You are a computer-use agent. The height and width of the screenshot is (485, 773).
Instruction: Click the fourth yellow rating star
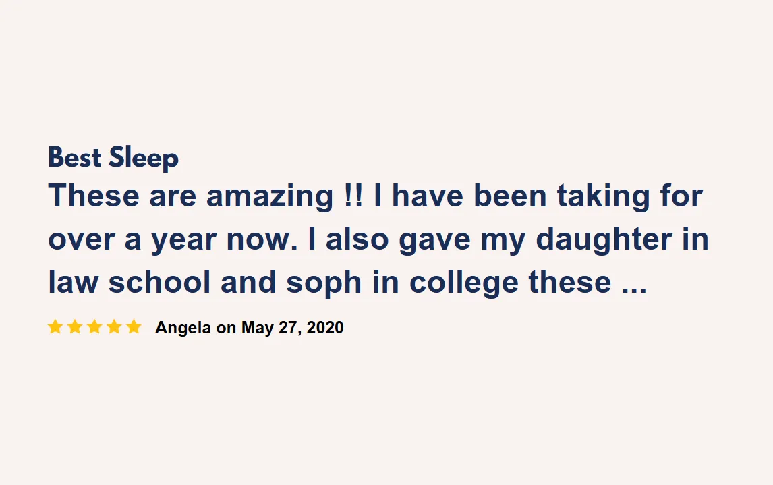click(114, 326)
